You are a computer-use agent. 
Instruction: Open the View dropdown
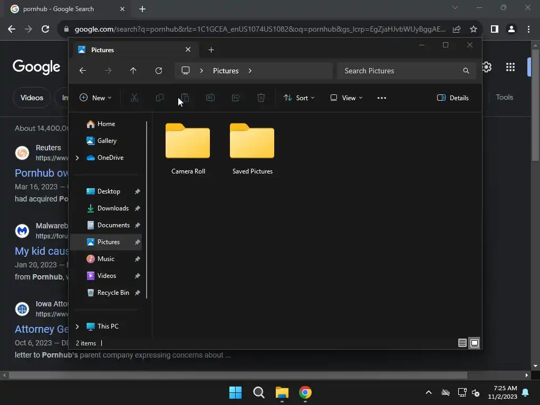click(346, 98)
